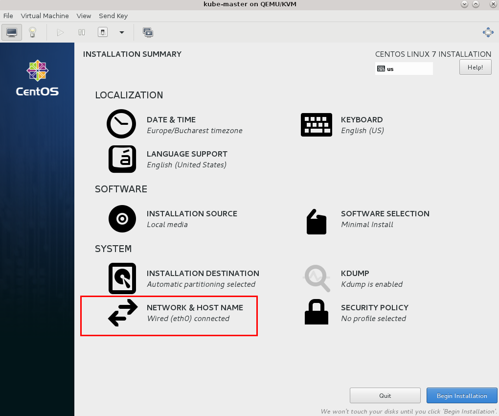The image size is (499, 416).
Task: Open the Date & Time clock icon
Action: click(x=121, y=124)
